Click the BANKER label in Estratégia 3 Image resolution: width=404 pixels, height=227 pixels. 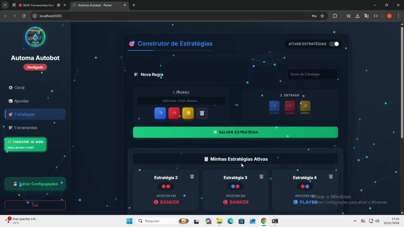(x=236, y=202)
